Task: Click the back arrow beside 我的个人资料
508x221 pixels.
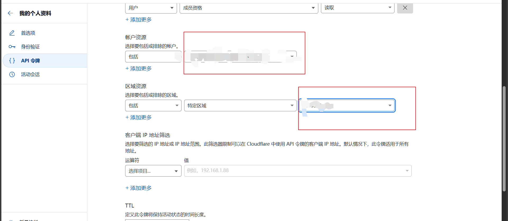Action: tap(10, 13)
